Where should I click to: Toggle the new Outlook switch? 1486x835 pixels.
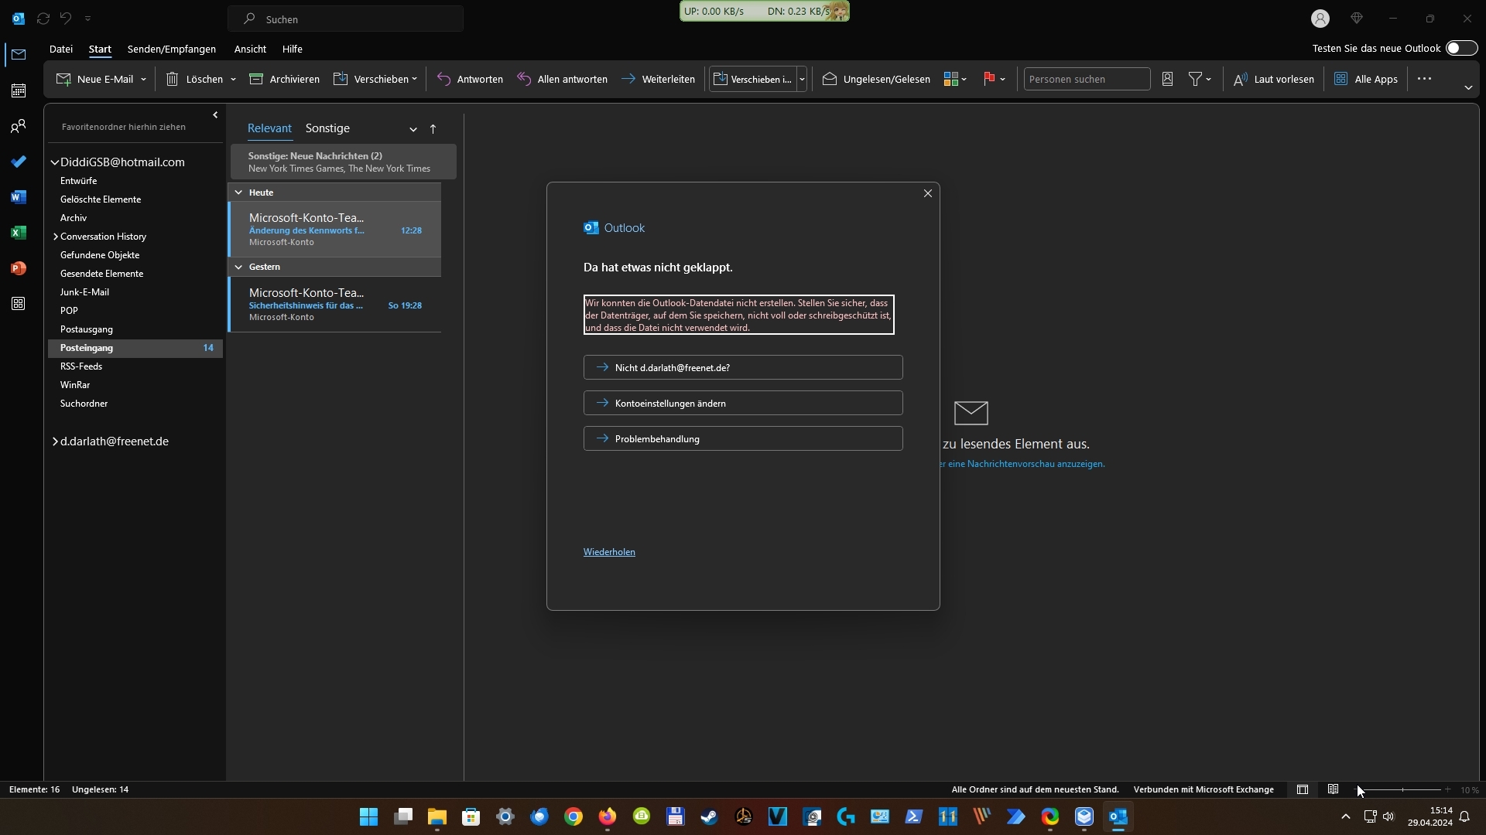coord(1460,48)
